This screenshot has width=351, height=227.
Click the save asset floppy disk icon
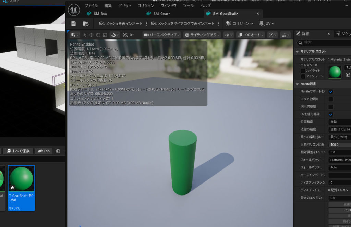click(73, 24)
